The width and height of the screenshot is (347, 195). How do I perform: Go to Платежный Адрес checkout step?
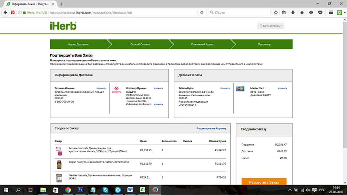(x=202, y=44)
